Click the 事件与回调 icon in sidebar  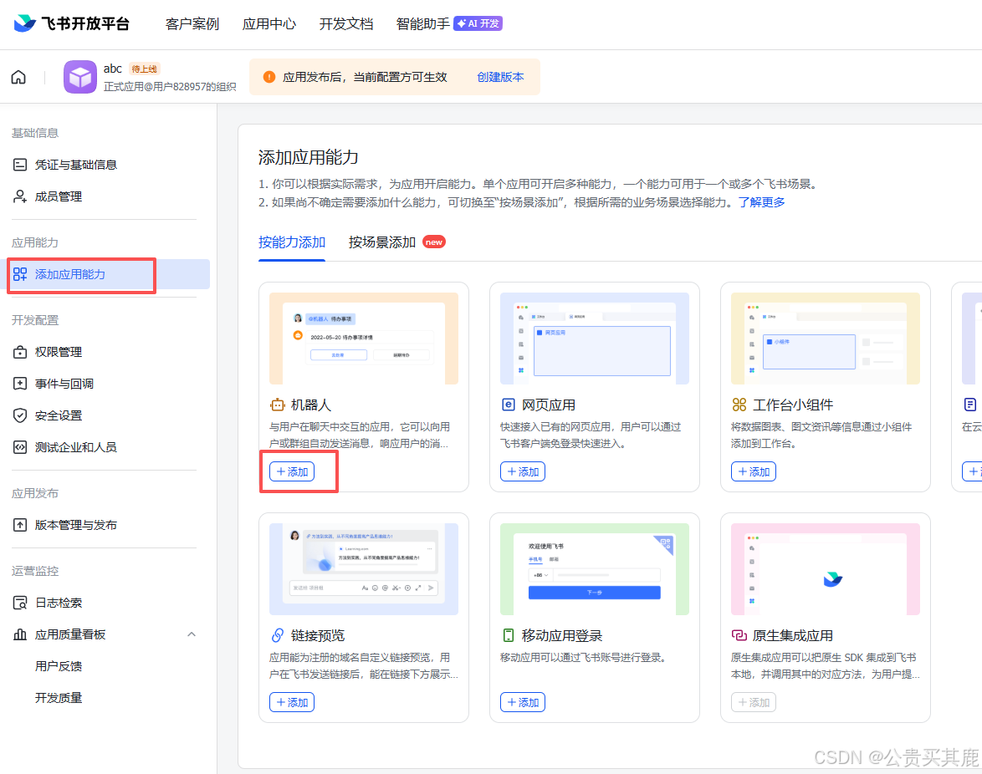[x=20, y=384]
